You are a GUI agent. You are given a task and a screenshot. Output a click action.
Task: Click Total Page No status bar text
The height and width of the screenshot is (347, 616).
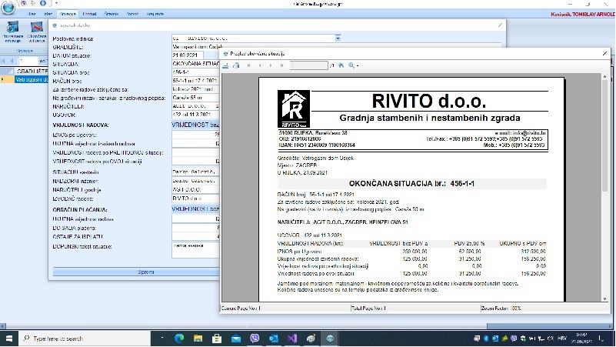368,309
